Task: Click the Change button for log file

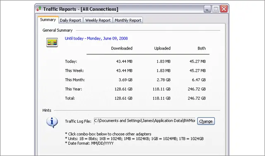Action: coord(206,121)
